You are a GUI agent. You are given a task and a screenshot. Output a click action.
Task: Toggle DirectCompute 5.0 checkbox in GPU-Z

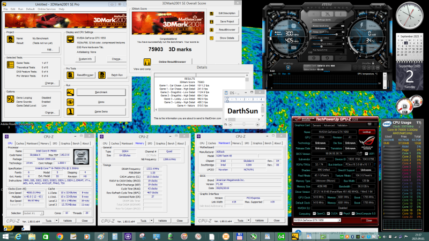click(x=353, y=213)
